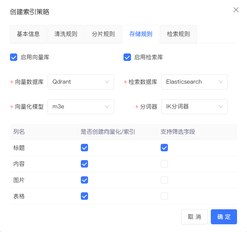This screenshot has width=247, height=232.
Task: Disable the 启用向量库 checkbox
Action: [x=13, y=57]
